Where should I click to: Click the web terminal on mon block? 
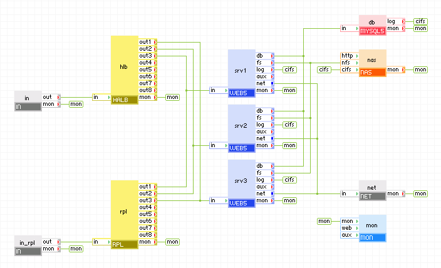[x=346, y=228]
